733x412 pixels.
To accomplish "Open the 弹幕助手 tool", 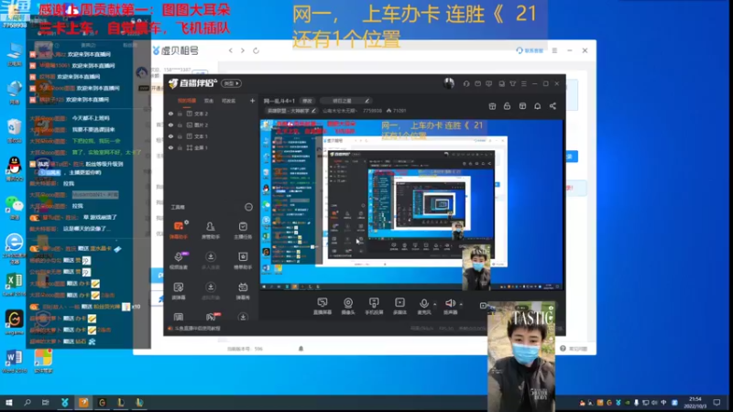I will 179,231.
